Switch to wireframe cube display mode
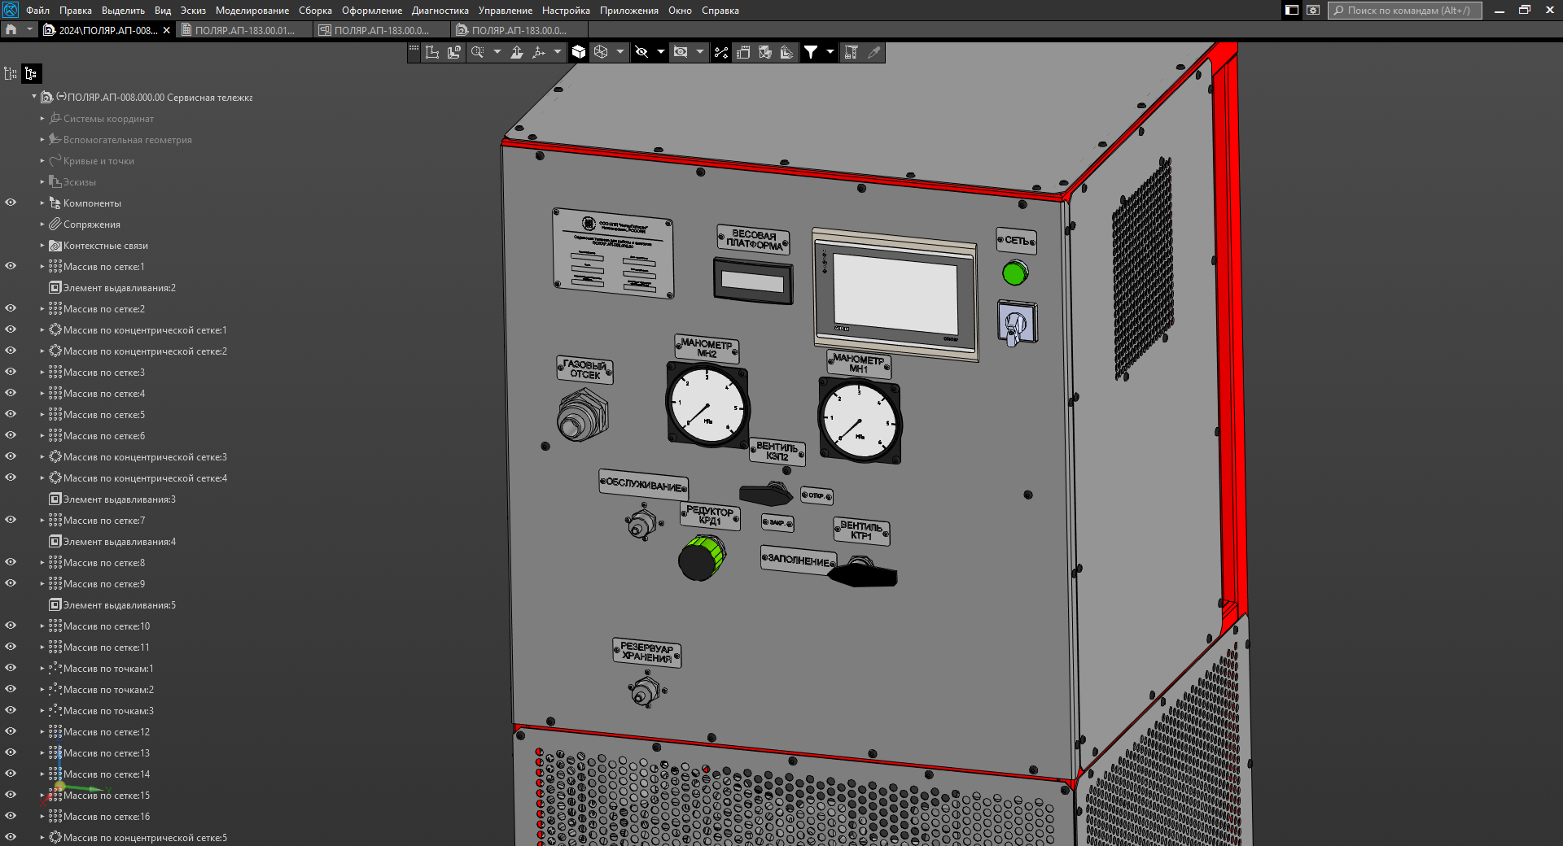This screenshot has height=846, width=1563. 601,52
